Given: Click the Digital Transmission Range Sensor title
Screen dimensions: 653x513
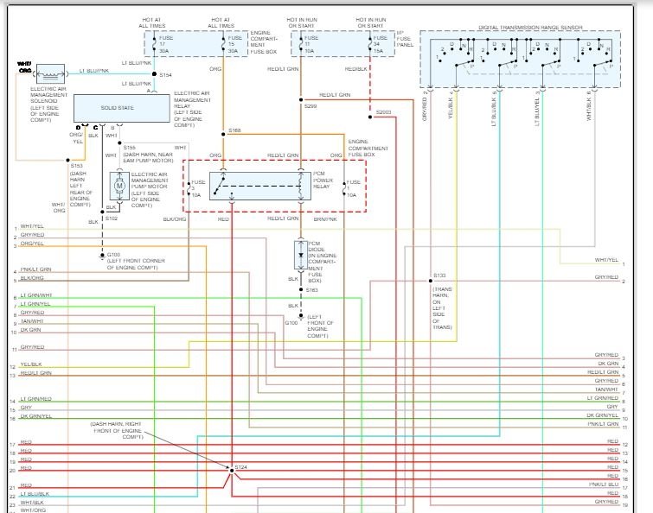Looking at the screenshot, I should click(530, 28).
